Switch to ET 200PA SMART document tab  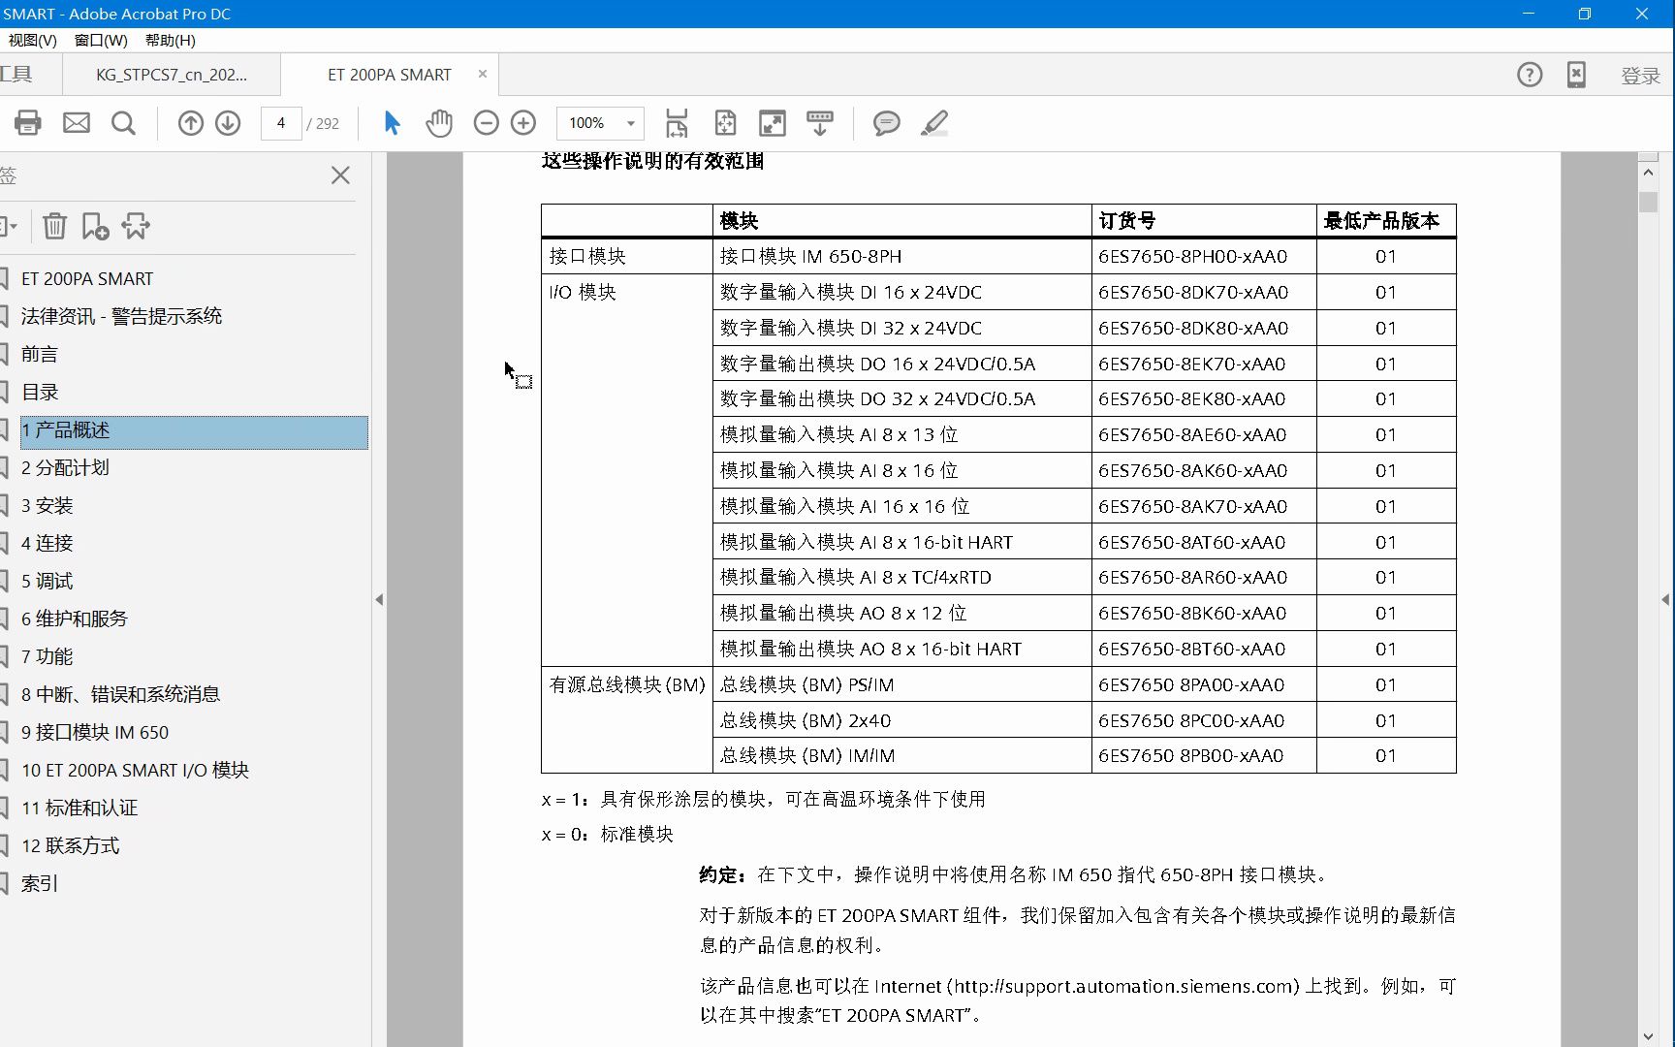(390, 75)
